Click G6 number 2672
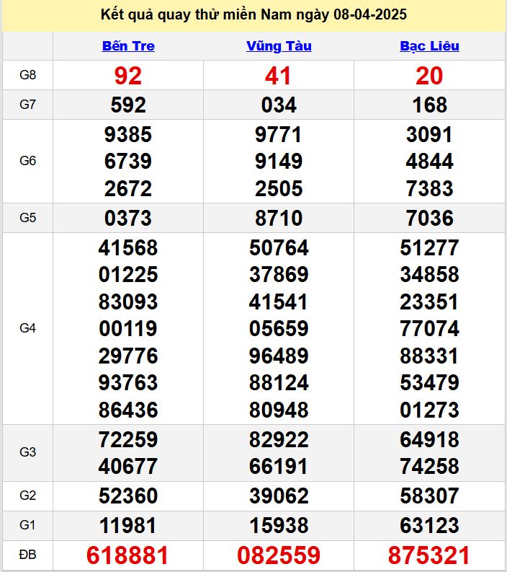Screen dimensions: 507x572 128,188
